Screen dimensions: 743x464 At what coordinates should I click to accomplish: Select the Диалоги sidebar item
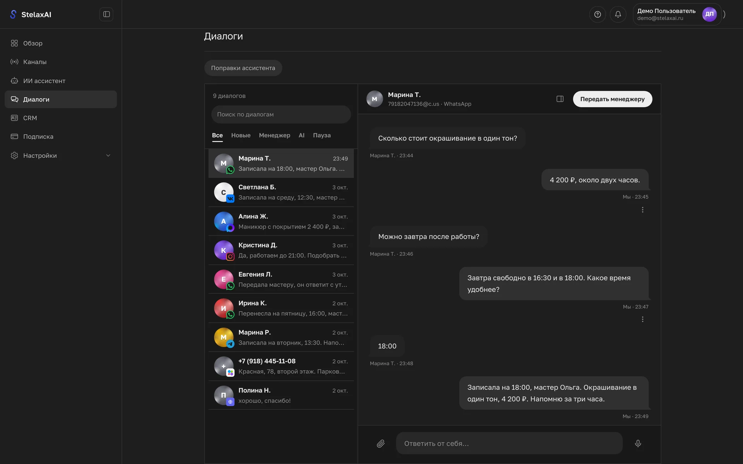pyautogui.click(x=61, y=99)
